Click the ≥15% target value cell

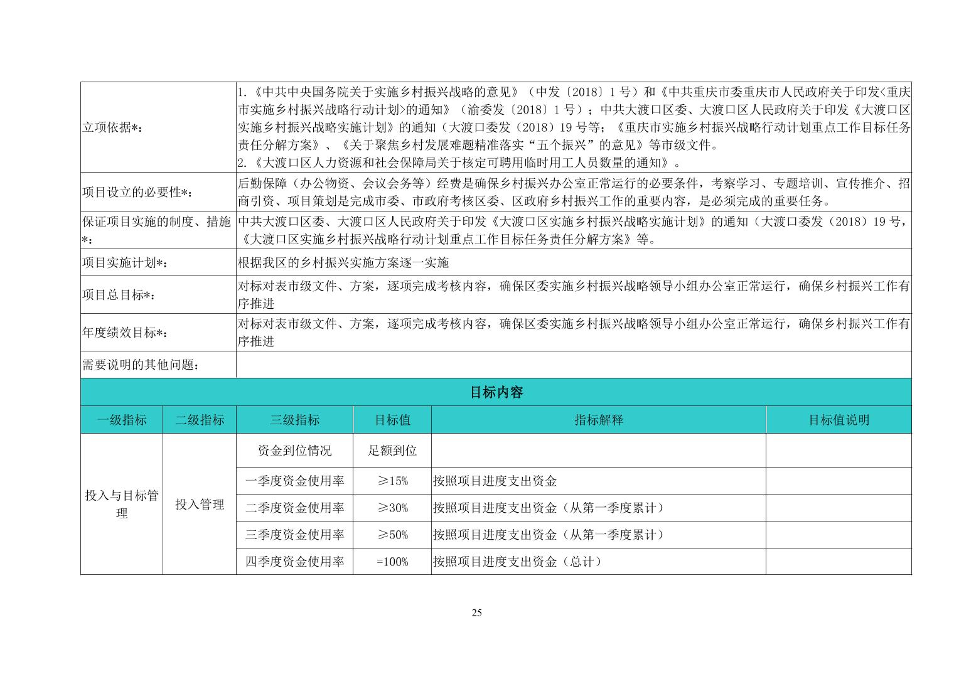coord(392,481)
